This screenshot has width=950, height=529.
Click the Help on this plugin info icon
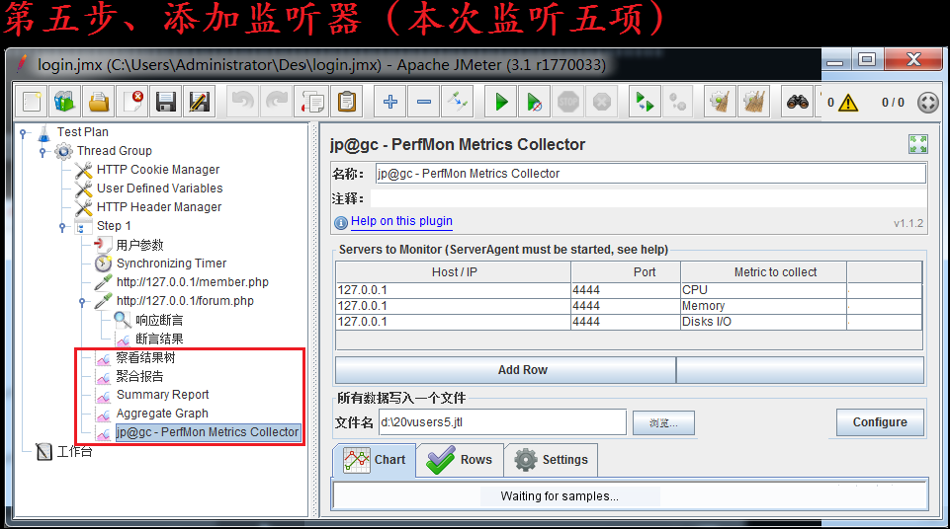341,222
